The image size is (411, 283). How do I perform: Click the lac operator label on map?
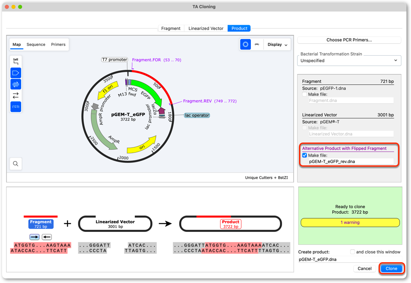pos(197,115)
